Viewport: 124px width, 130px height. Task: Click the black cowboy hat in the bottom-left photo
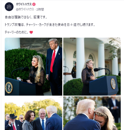coord(12,116)
